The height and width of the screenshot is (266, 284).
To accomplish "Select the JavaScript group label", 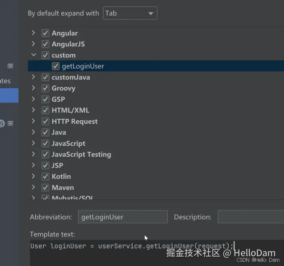I will click(68, 144).
